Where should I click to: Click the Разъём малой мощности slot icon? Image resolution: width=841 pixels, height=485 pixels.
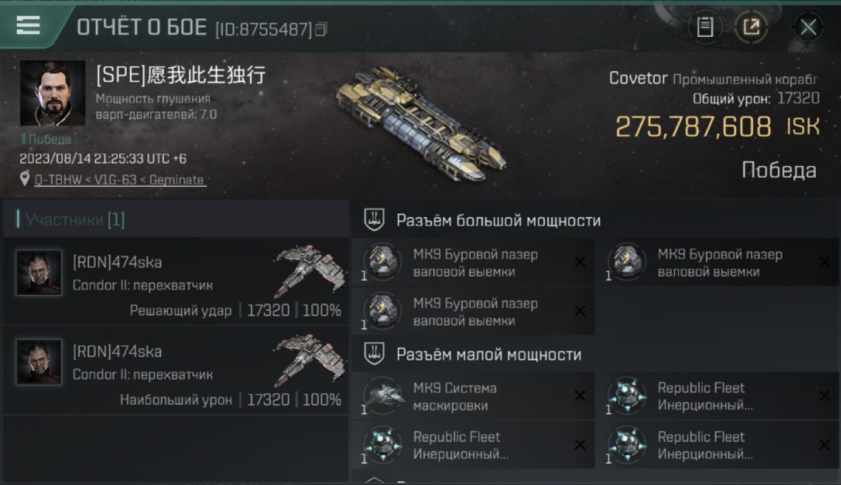point(374,354)
